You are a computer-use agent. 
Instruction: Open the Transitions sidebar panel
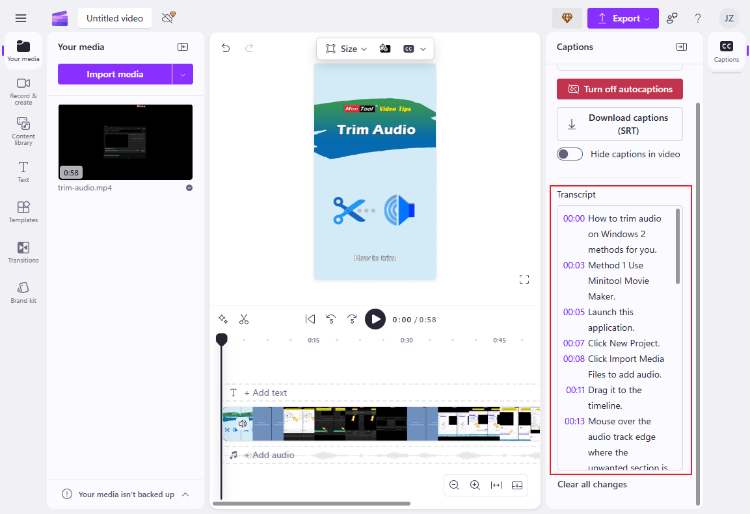coord(23,252)
